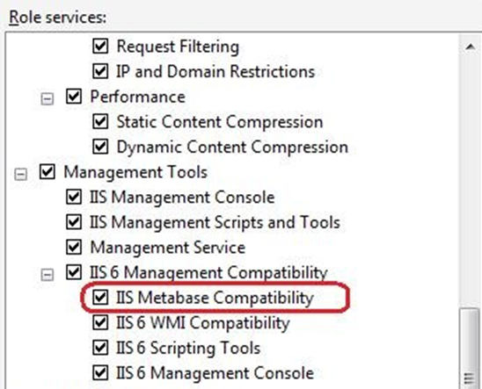
Task: Toggle Static Content Compression checkbox
Action: pyautogui.click(x=100, y=122)
